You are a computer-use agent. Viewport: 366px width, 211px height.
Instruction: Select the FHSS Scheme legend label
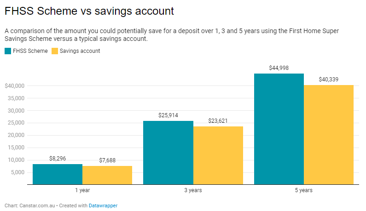[30, 51]
